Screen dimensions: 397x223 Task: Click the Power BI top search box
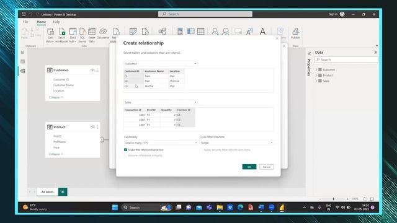[205, 14]
